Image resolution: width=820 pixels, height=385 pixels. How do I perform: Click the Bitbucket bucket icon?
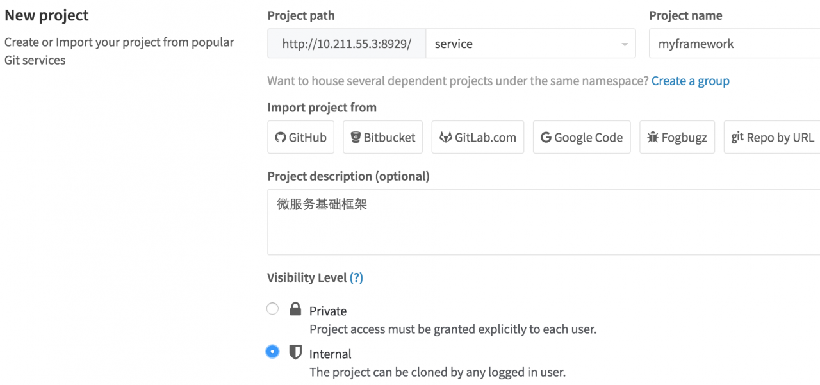pos(356,137)
